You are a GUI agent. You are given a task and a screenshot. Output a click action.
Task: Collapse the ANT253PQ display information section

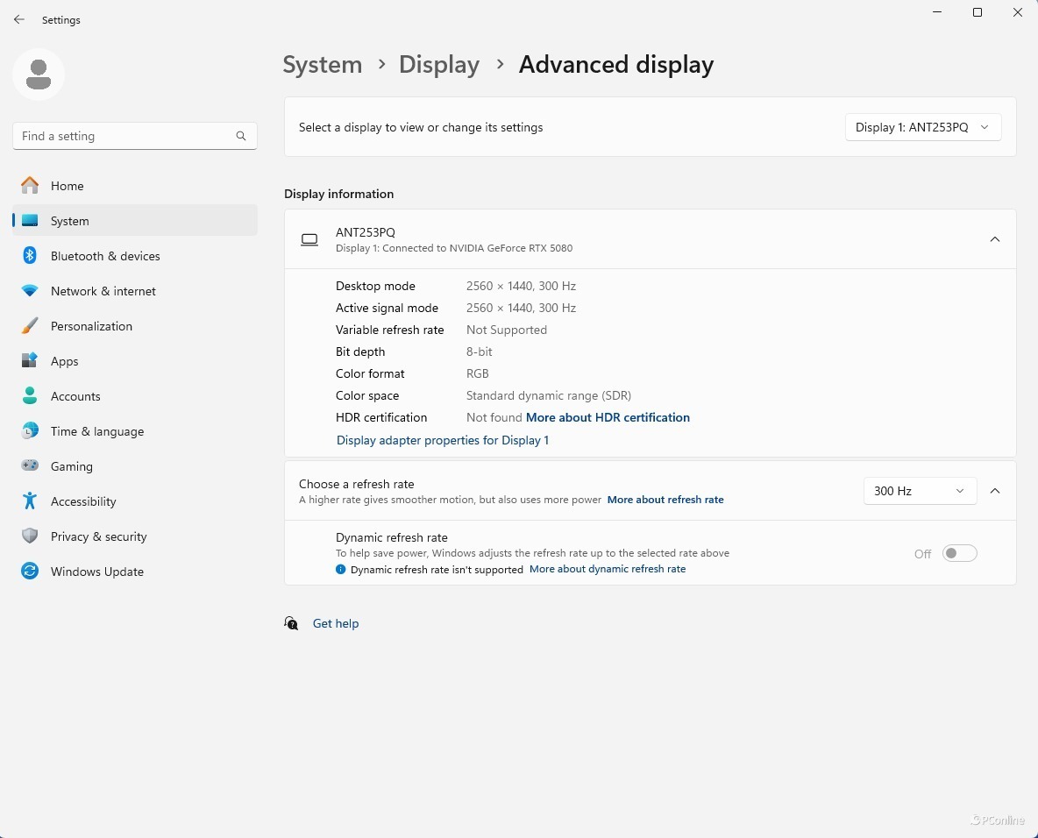coord(995,239)
